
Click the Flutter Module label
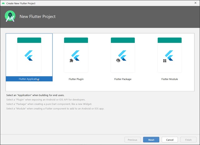(x=169, y=79)
